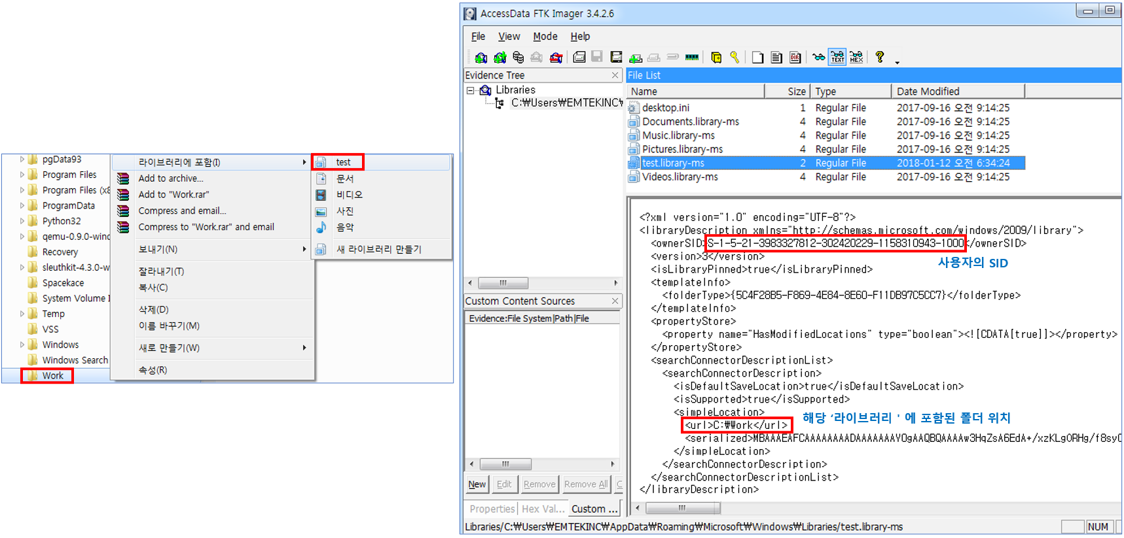Image resolution: width=1124 pixels, height=538 pixels.
Task: Open the Mode menu
Action: coord(545,37)
